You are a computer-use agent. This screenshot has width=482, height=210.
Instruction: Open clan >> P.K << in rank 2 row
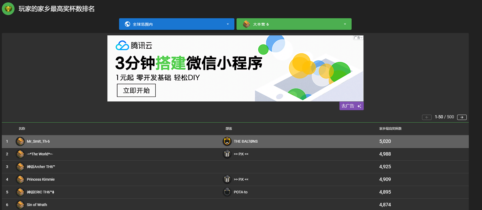click(241, 154)
